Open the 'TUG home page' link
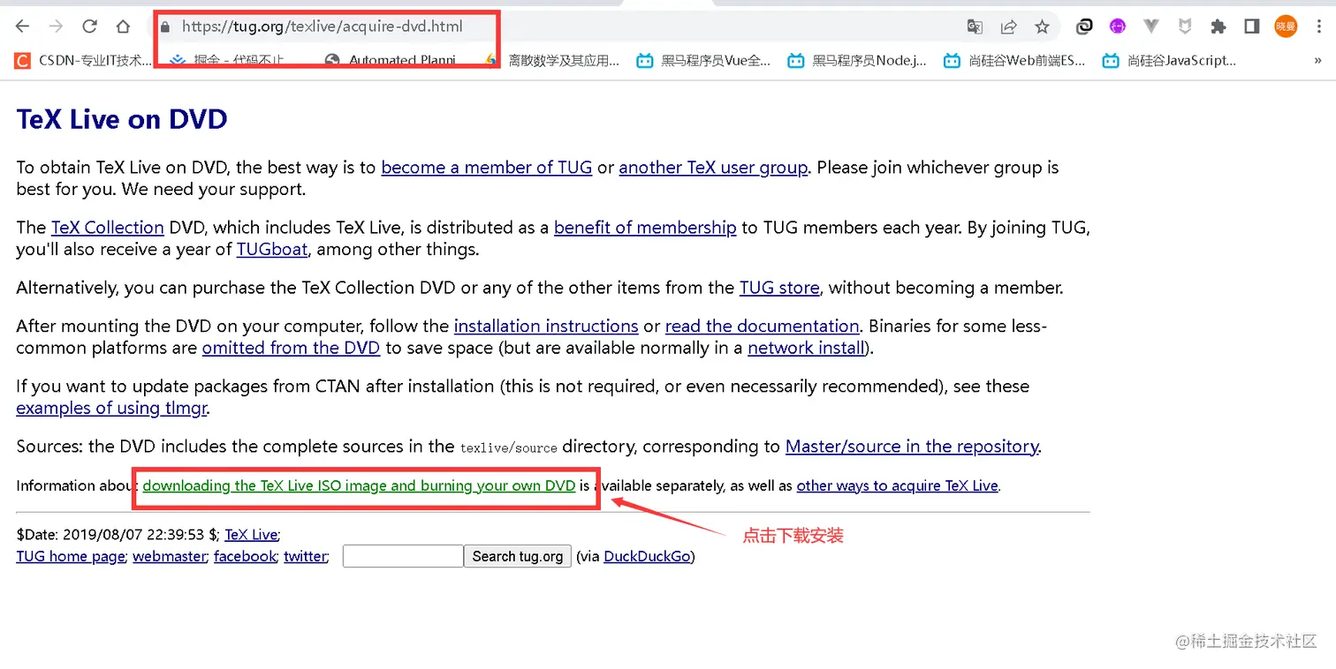Image resolution: width=1336 pixels, height=669 pixels. [71, 556]
